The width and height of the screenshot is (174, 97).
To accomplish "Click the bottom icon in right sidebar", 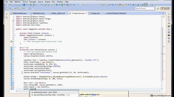I will 169,41.
